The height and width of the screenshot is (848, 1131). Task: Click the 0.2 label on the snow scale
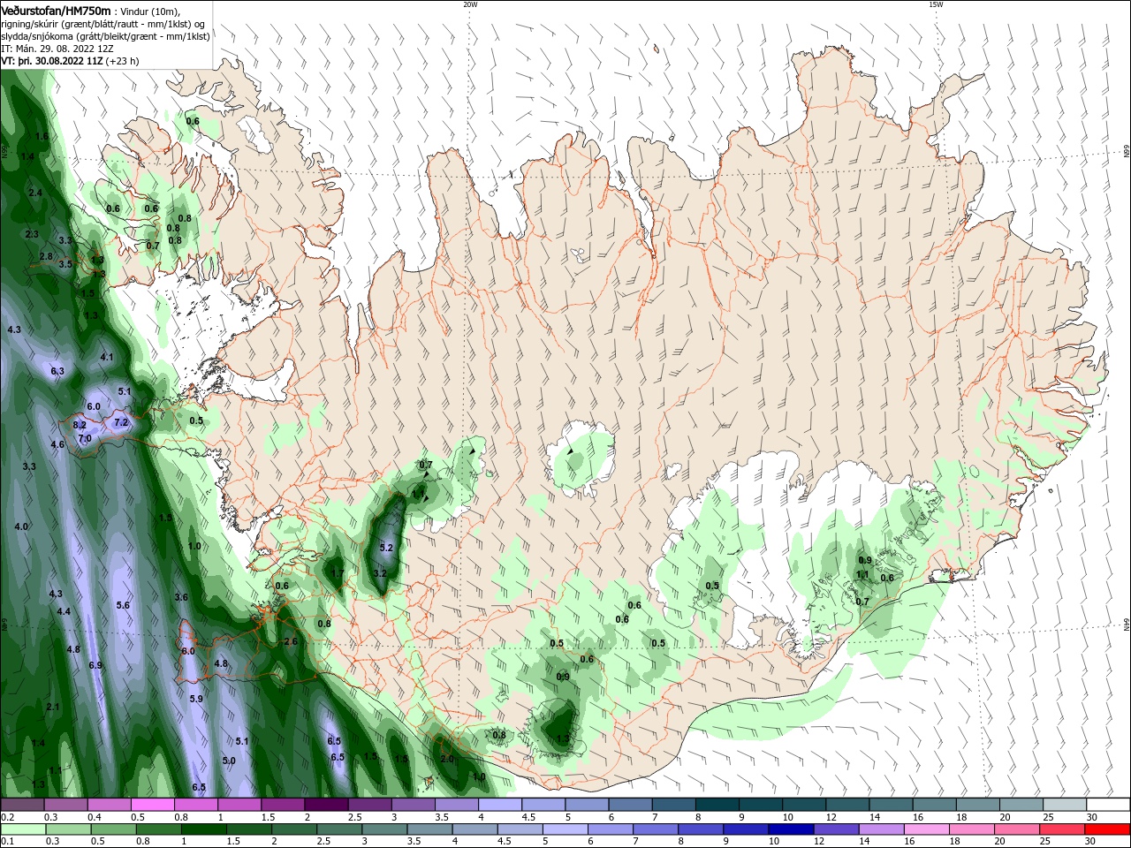tap(8, 817)
